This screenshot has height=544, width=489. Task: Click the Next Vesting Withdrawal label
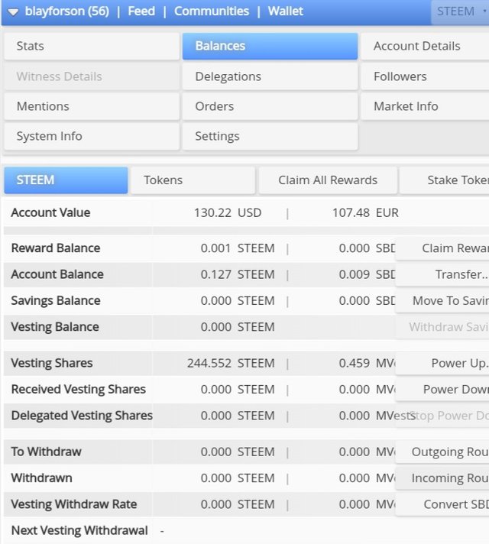coord(79,530)
